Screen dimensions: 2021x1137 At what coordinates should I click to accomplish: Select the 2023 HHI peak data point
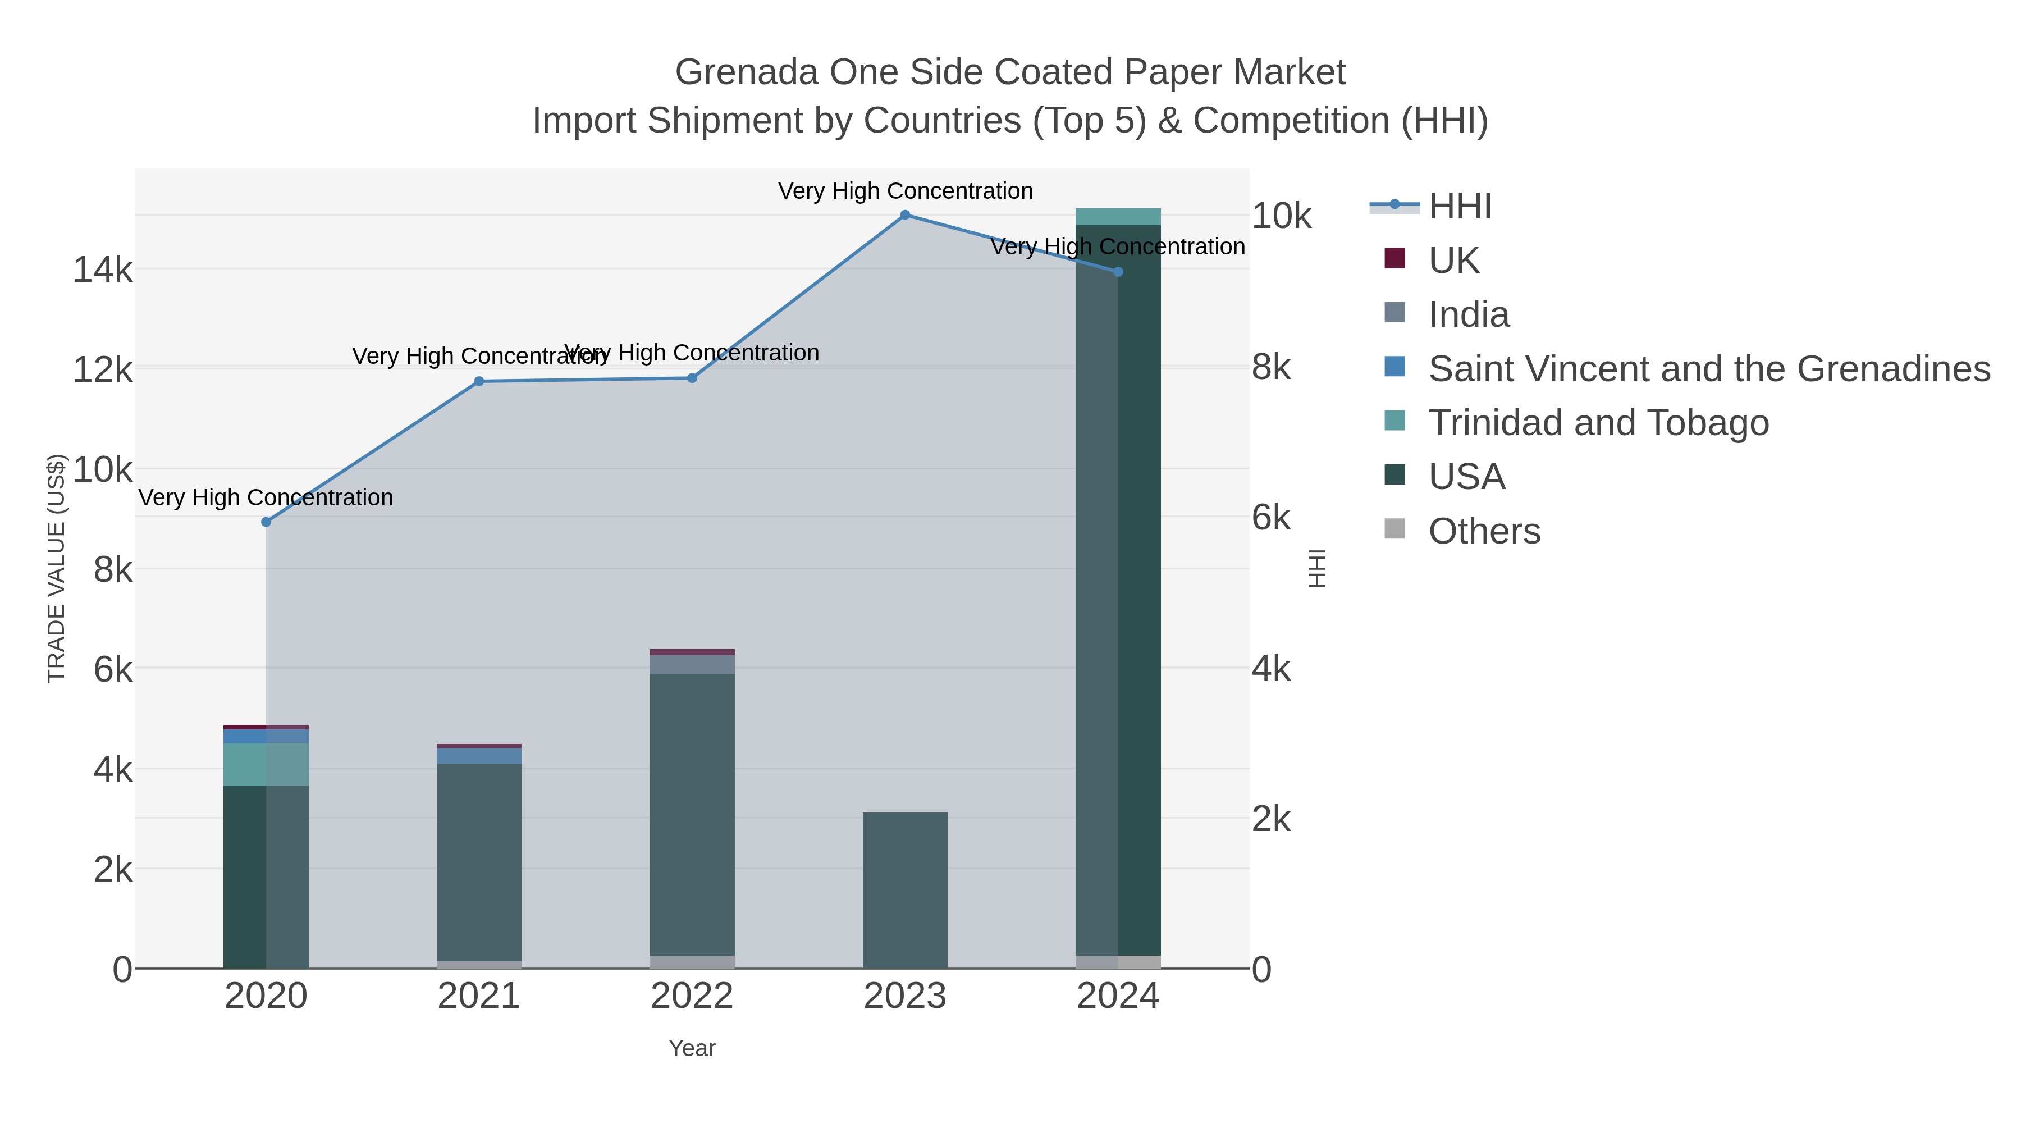[904, 215]
